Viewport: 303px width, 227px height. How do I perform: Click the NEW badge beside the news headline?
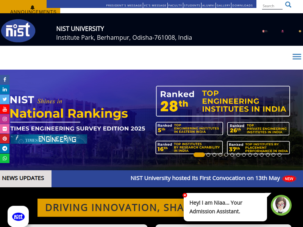(289, 179)
